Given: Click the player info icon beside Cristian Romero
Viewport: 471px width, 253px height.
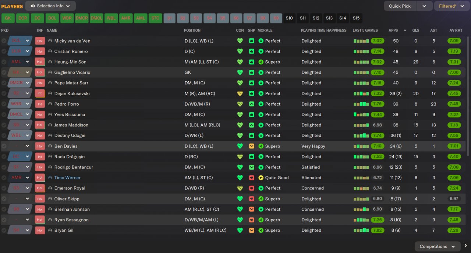Looking at the screenshot, I should 50,51.
